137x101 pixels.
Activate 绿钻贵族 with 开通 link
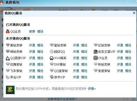pyautogui.click(x=32, y=52)
